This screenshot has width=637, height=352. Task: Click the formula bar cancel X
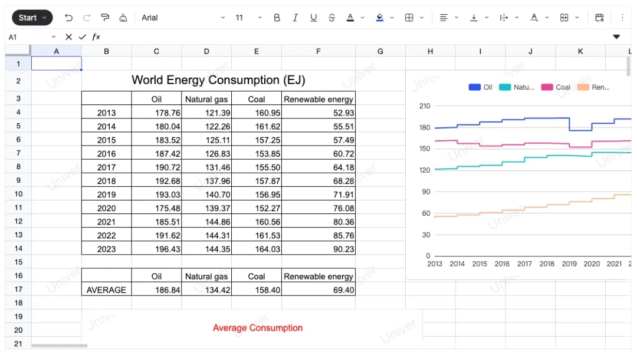point(68,37)
